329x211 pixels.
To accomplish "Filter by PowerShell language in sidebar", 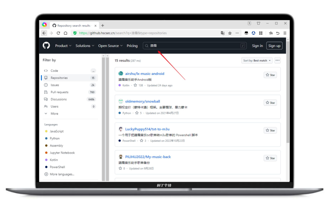I will click(x=55, y=167).
